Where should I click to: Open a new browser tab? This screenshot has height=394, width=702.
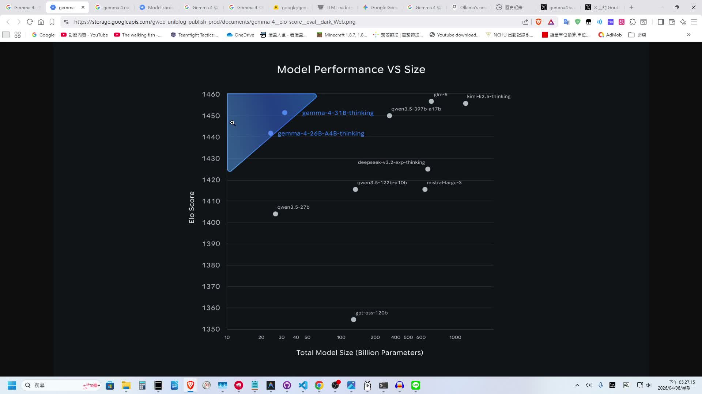(x=631, y=7)
